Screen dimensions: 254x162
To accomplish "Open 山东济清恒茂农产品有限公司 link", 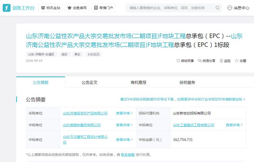I will pyautogui.click(x=85, y=113).
